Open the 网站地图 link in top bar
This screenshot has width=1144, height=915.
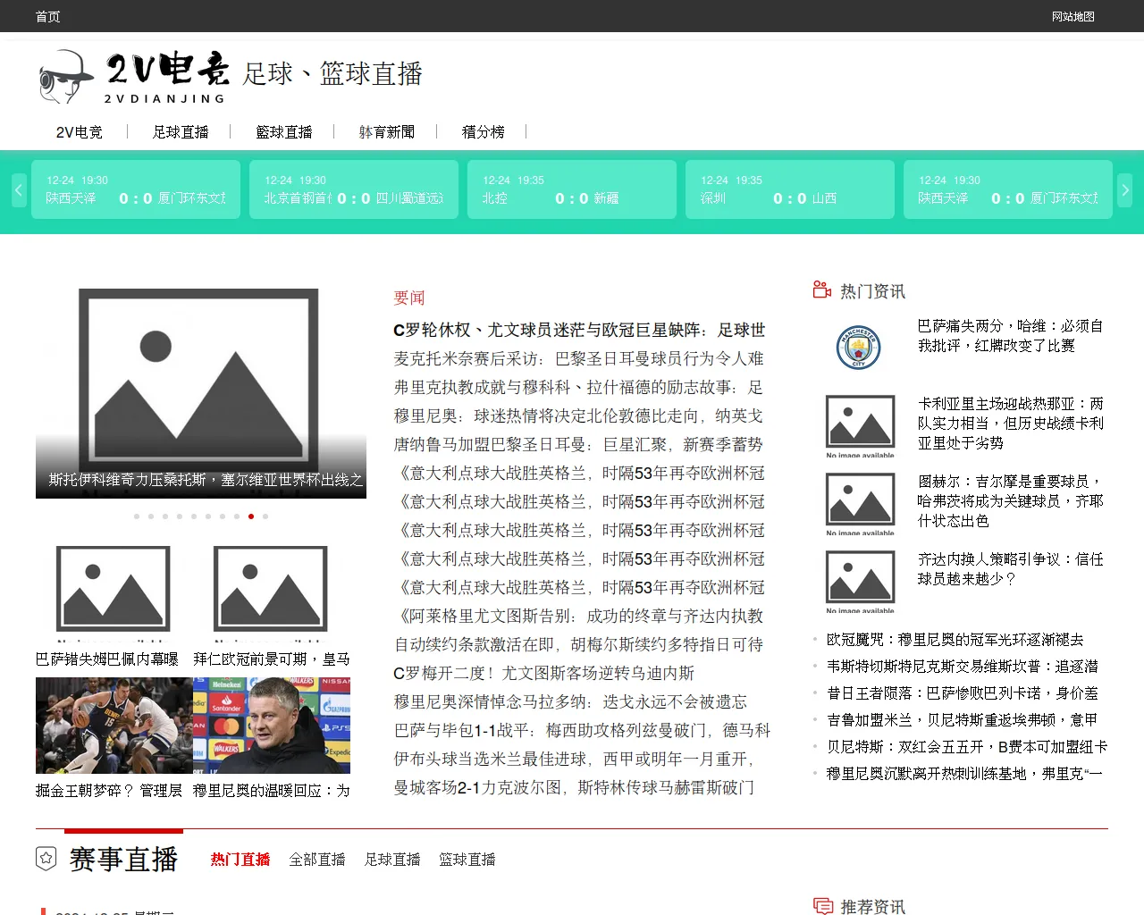coord(1072,16)
